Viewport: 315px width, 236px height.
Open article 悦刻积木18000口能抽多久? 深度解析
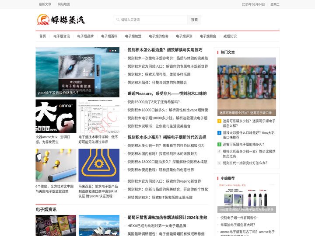point(167,162)
